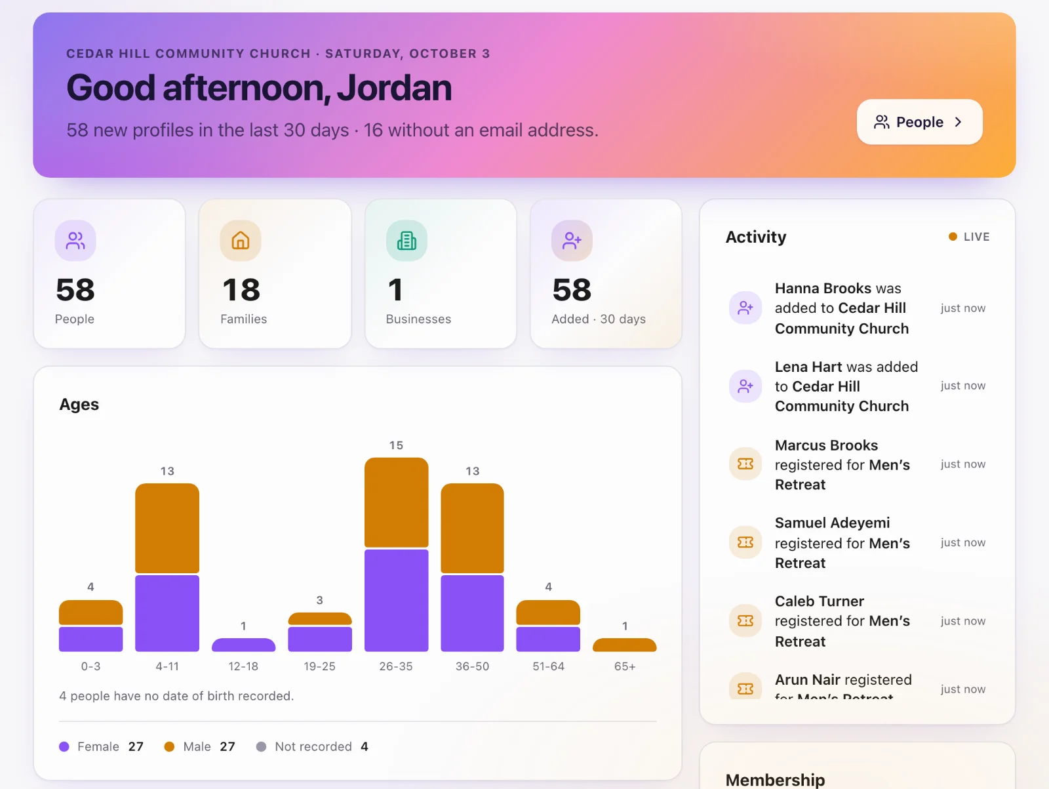Click the Activity panel heading

tap(756, 237)
